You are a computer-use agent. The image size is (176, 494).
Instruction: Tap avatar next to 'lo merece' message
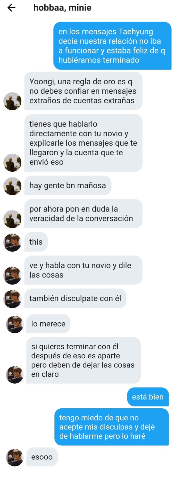click(x=15, y=324)
